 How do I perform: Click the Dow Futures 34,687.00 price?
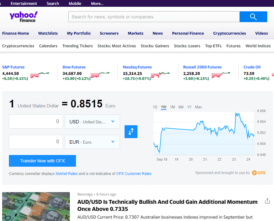coord(72,74)
